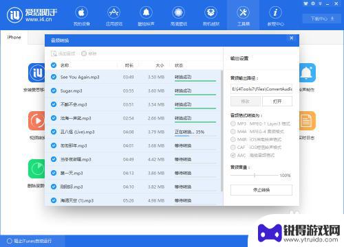Click the 4.42 MB size cell
This screenshot has width=344, height=247.
(x=156, y=159)
